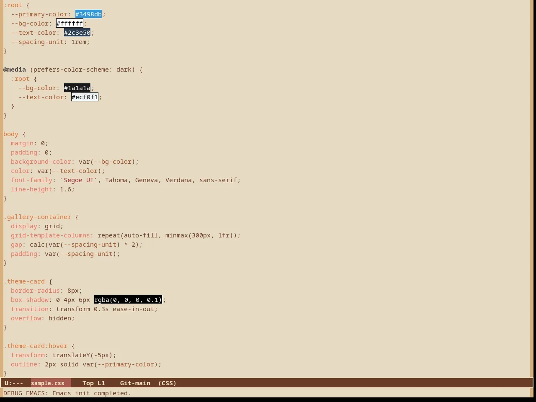Viewport: 536px width, 402px height.
Task: Click the .theme-card:hover selector
Action: click(35, 346)
